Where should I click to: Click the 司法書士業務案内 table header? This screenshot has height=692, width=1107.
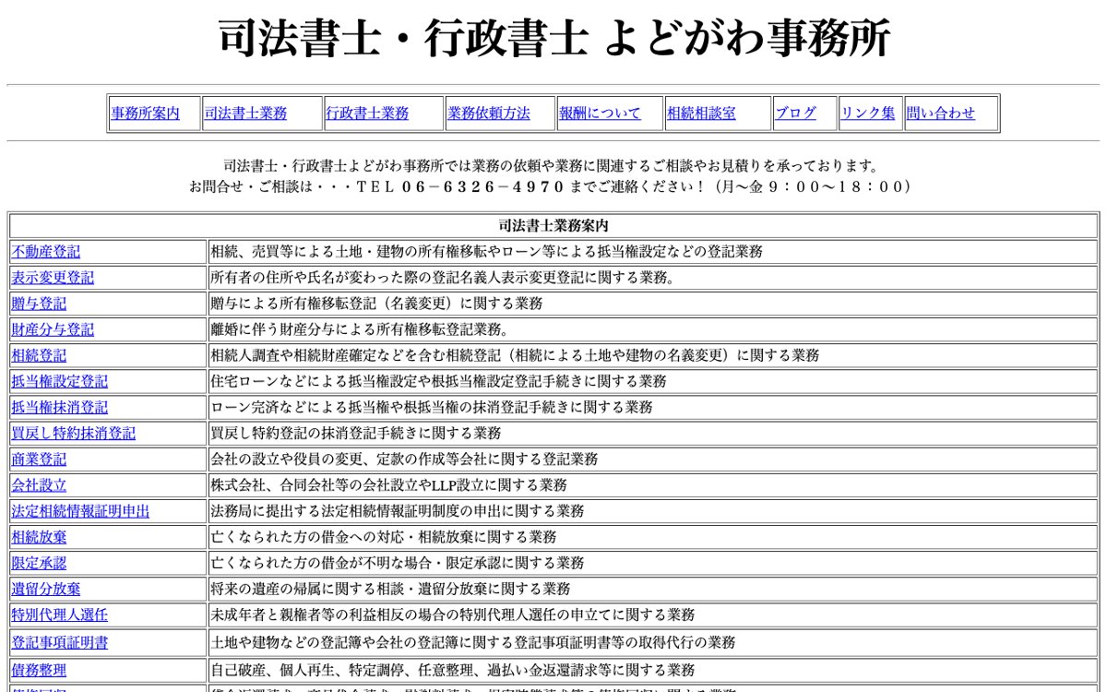tap(553, 225)
